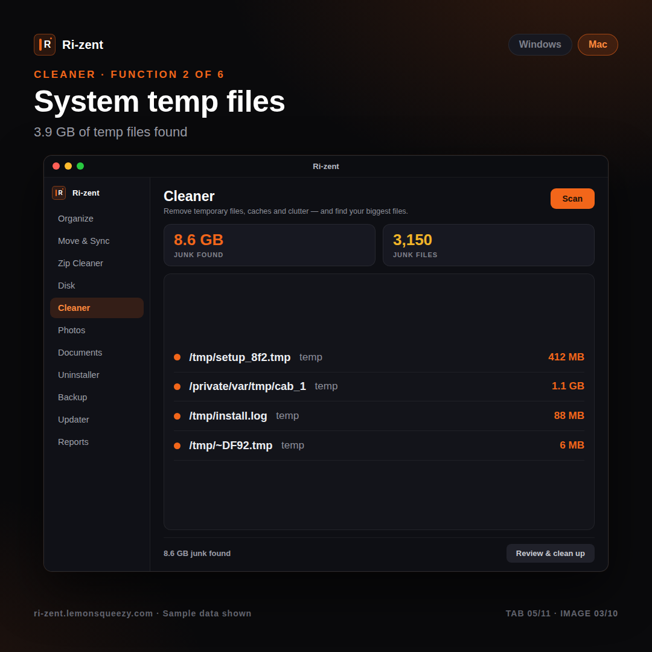
Task: Click the temp tag next to /tmp/install.log
Action: coord(287,416)
